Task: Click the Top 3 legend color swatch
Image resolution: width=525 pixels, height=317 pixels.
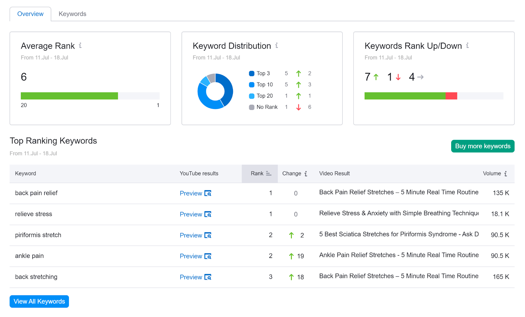Action: (x=252, y=74)
